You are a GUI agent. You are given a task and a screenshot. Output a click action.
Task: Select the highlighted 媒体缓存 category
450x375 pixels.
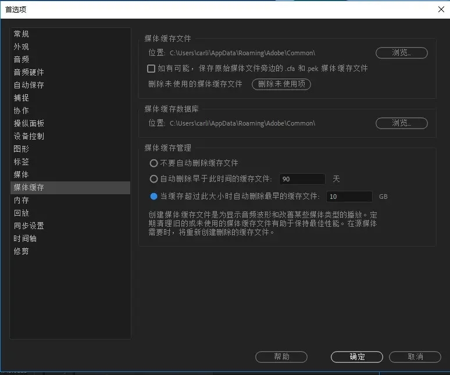pyautogui.click(x=70, y=187)
